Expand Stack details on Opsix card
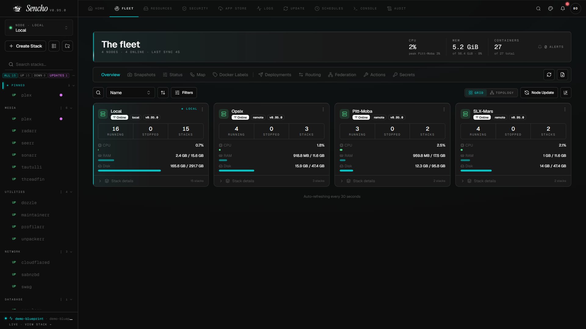This screenshot has height=329, width=586. (272, 181)
